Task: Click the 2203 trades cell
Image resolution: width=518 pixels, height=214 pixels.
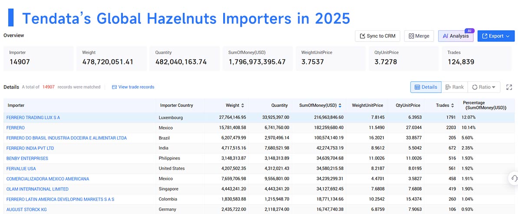Action: (450, 128)
